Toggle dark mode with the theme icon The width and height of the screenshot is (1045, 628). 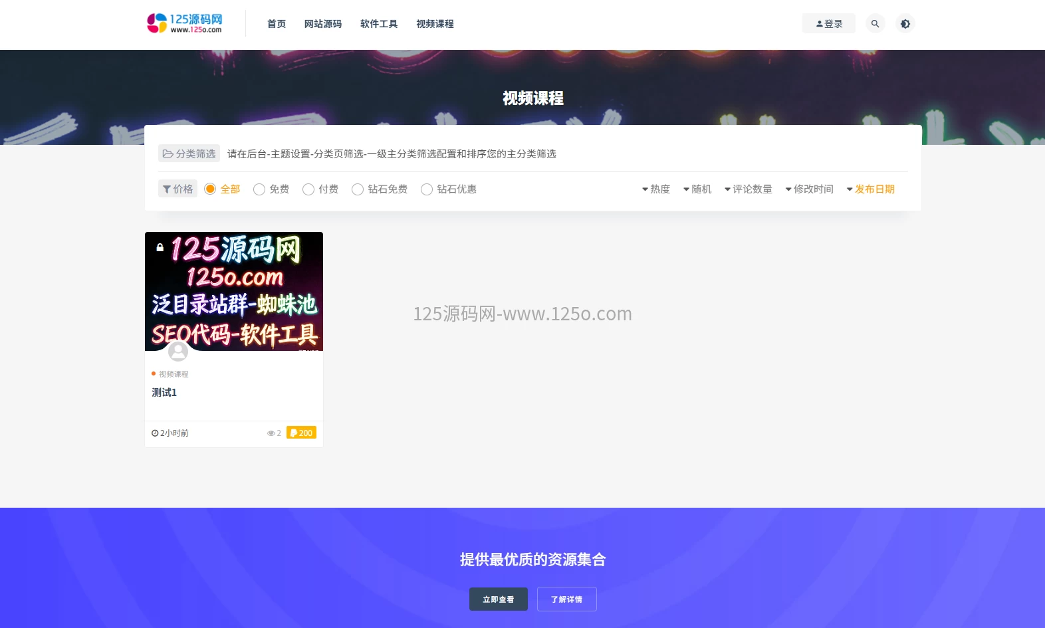pos(905,24)
